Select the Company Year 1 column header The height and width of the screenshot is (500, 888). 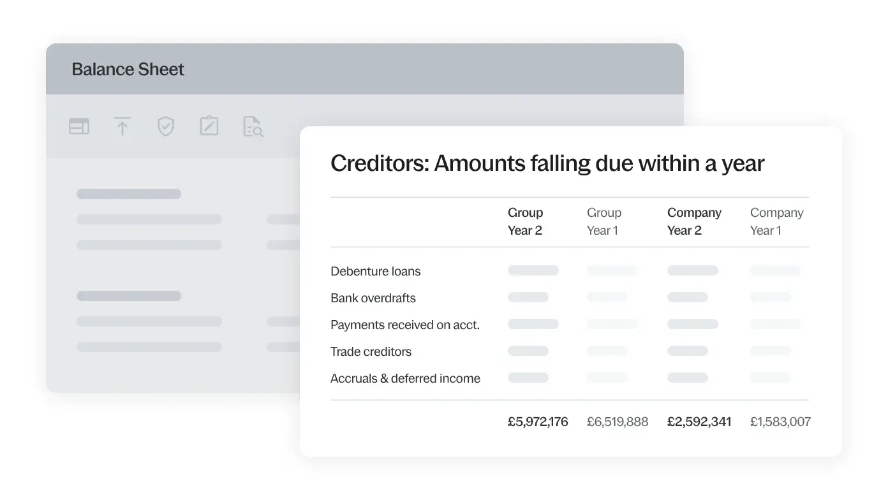point(776,221)
